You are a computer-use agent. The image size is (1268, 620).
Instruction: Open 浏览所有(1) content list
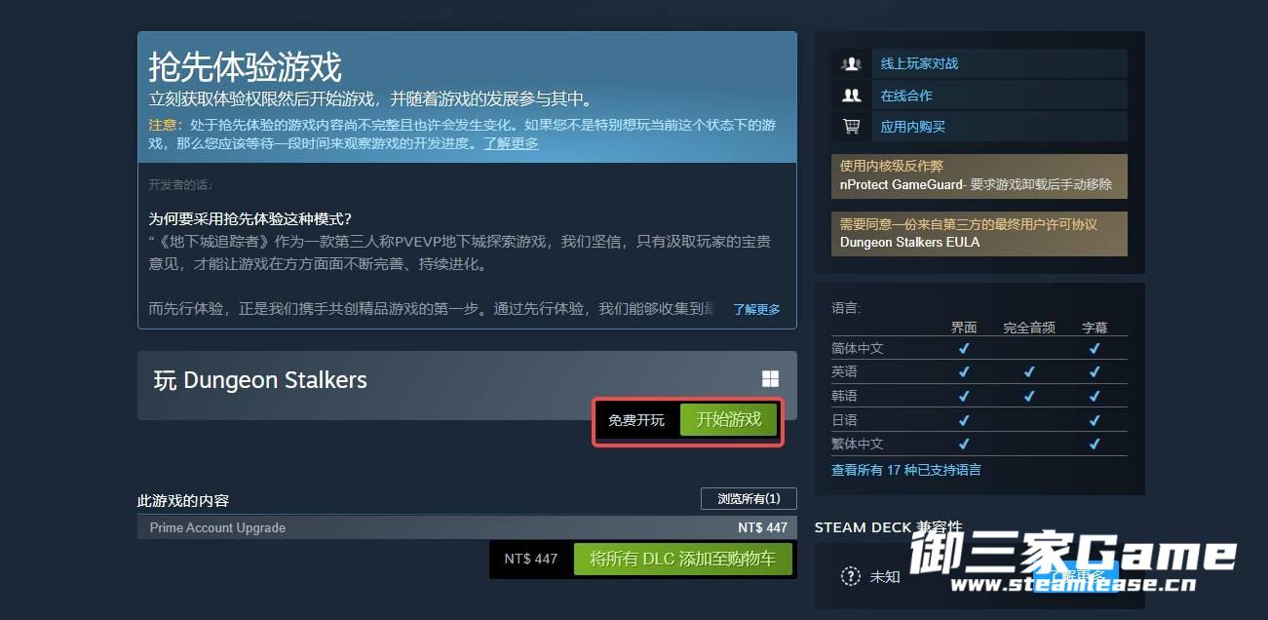point(749,498)
